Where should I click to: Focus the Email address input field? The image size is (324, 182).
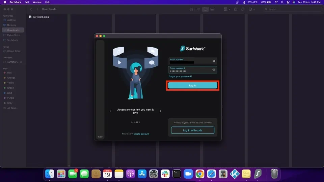(x=193, y=61)
